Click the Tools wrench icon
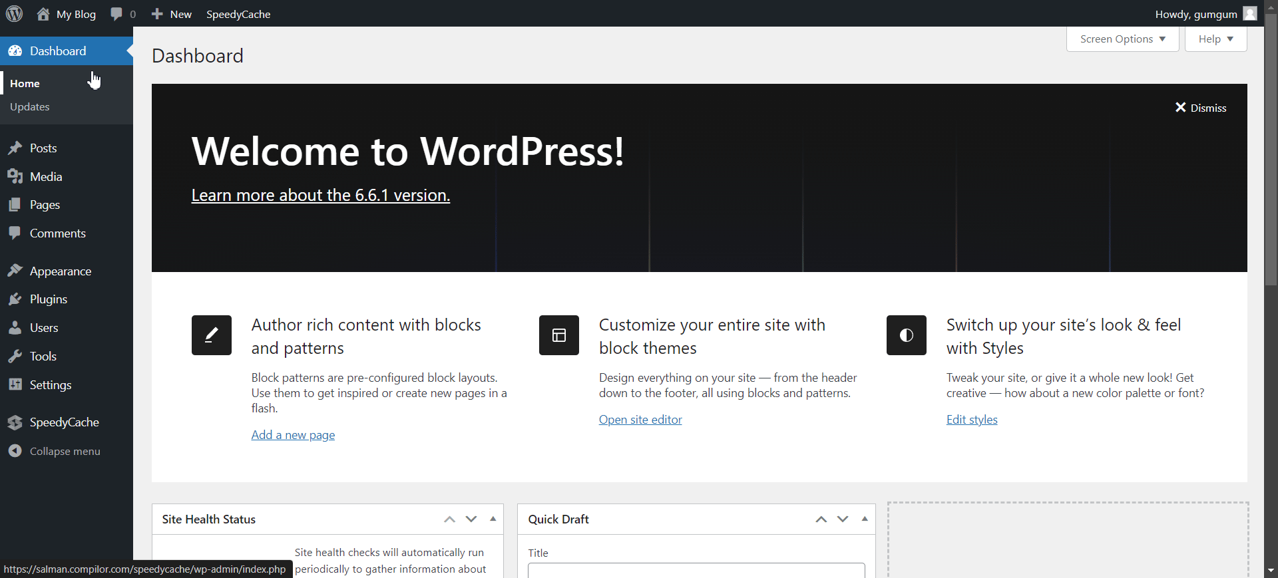Viewport: 1278px width, 578px height. (x=15, y=356)
